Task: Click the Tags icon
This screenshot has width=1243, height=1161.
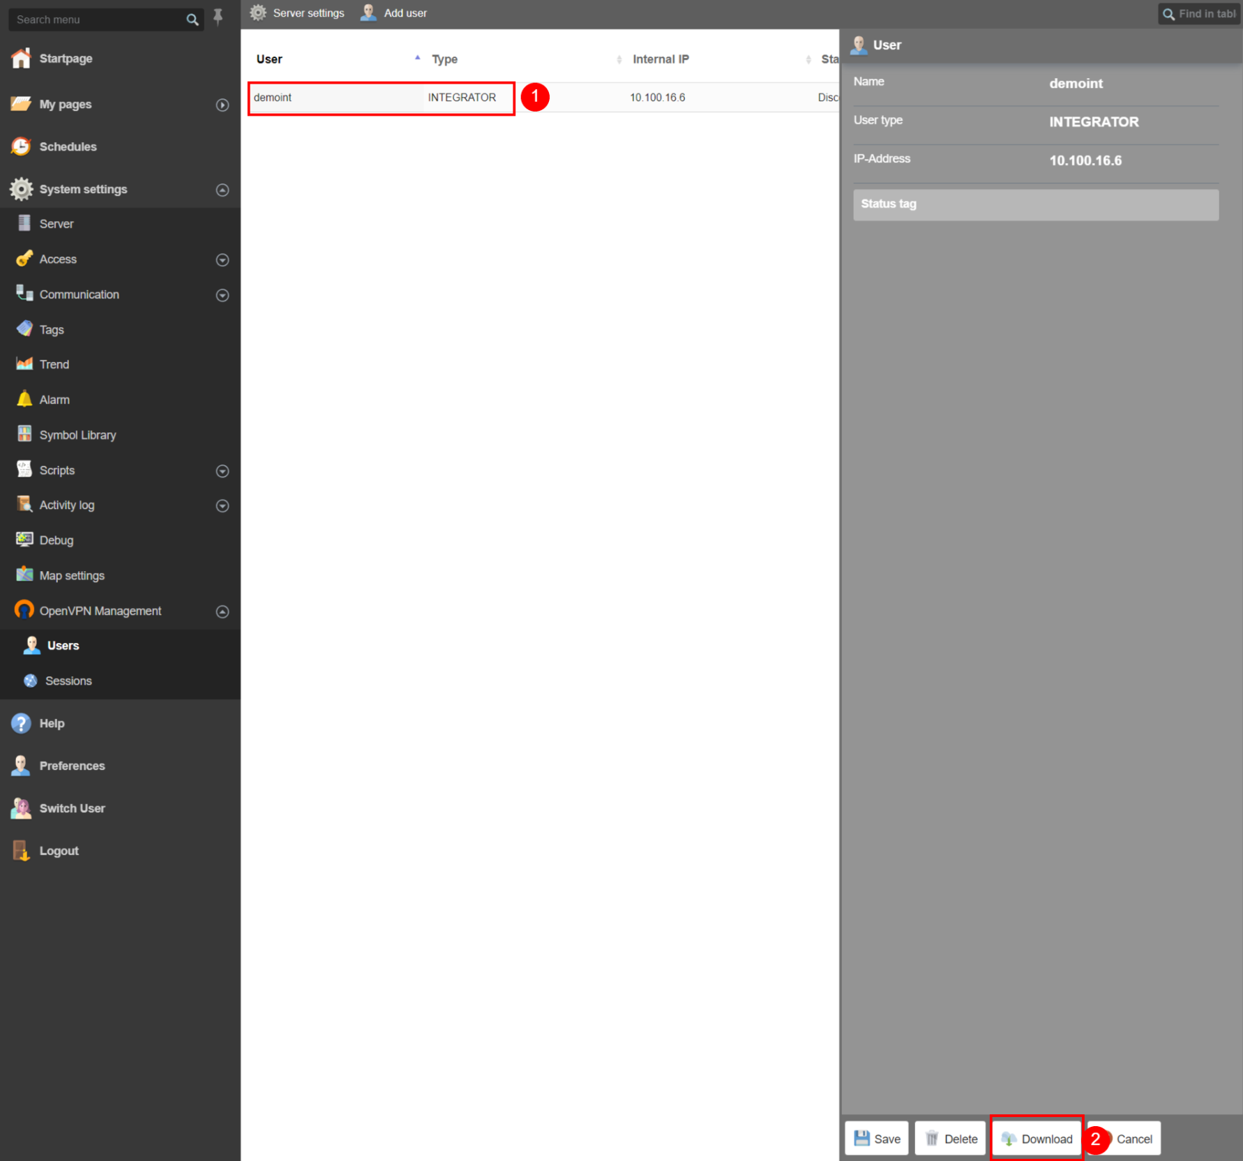Action: click(x=24, y=329)
